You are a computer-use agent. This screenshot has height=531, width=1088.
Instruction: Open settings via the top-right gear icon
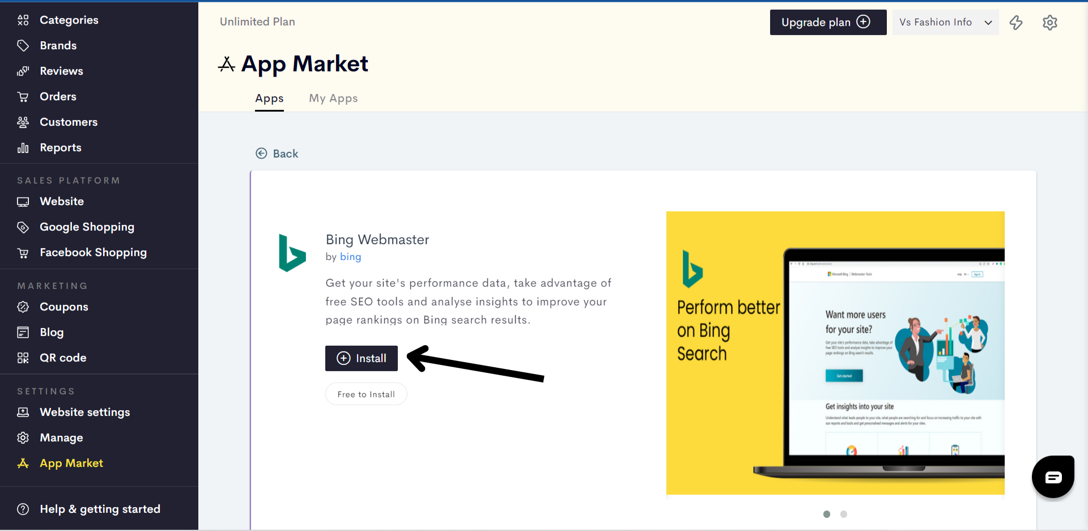1050,23
